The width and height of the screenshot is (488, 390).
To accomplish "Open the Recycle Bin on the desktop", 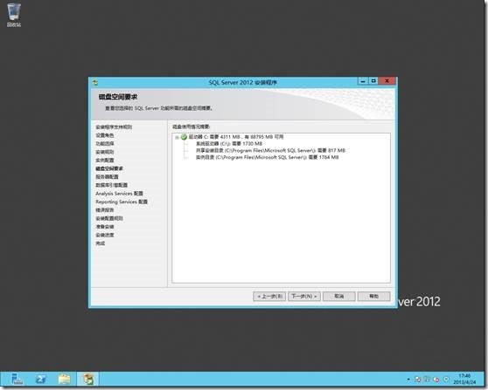I will (x=14, y=15).
